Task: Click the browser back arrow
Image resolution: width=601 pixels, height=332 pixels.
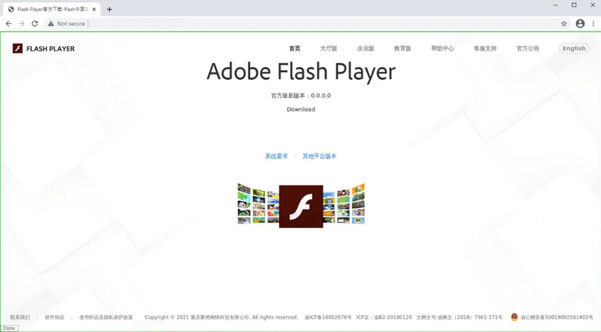Action: (x=9, y=24)
